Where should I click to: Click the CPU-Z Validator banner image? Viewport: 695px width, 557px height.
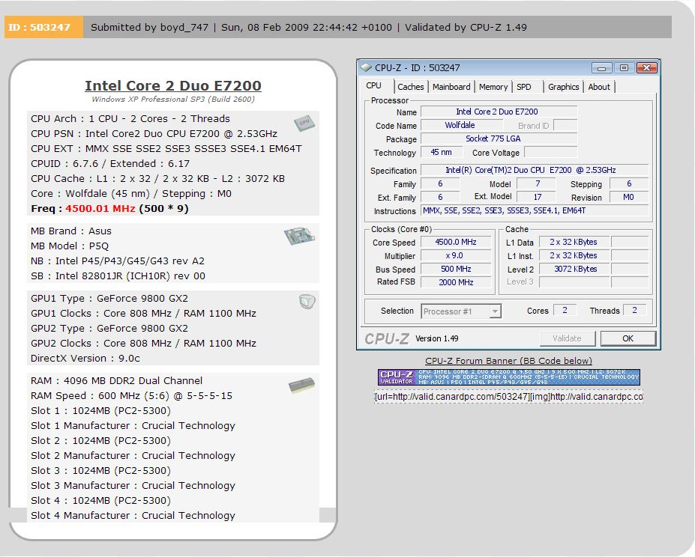pos(508,377)
